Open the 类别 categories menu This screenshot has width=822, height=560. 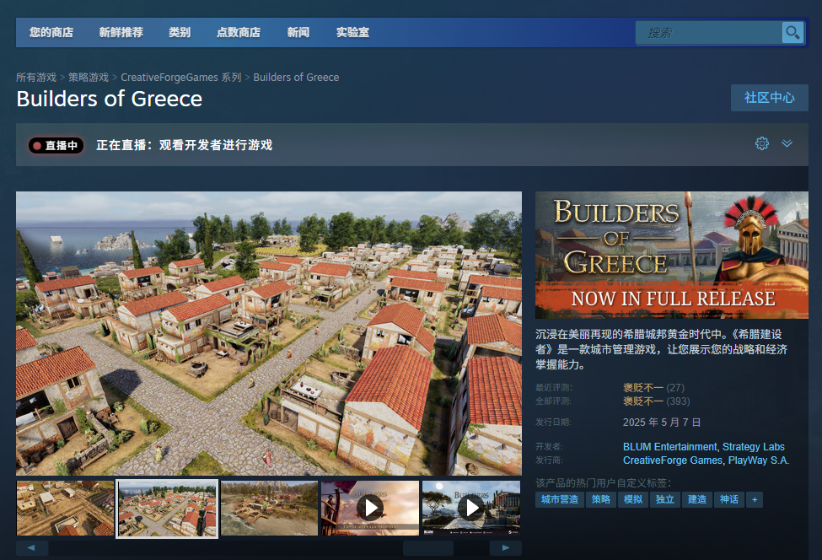click(180, 33)
